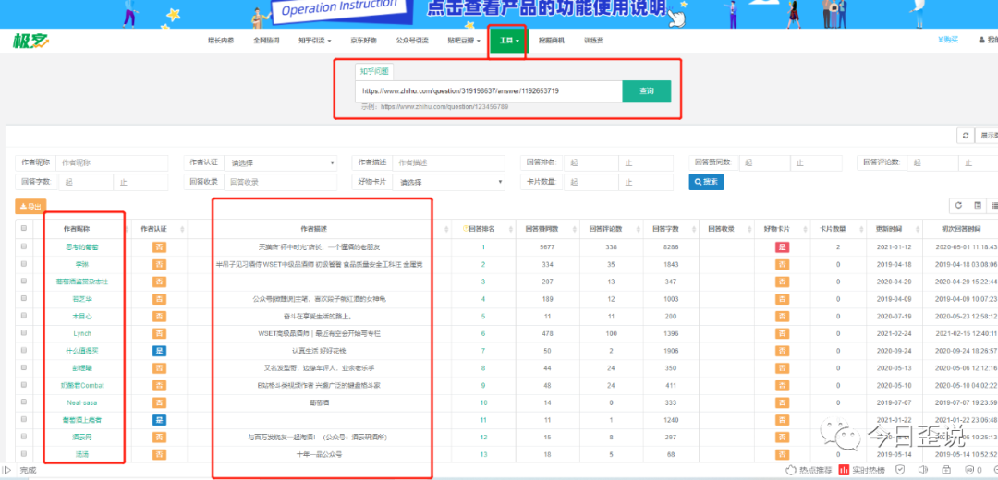998x480 pixels.
Task: Check the row checkbox for 什么值得买
Action: [24, 350]
